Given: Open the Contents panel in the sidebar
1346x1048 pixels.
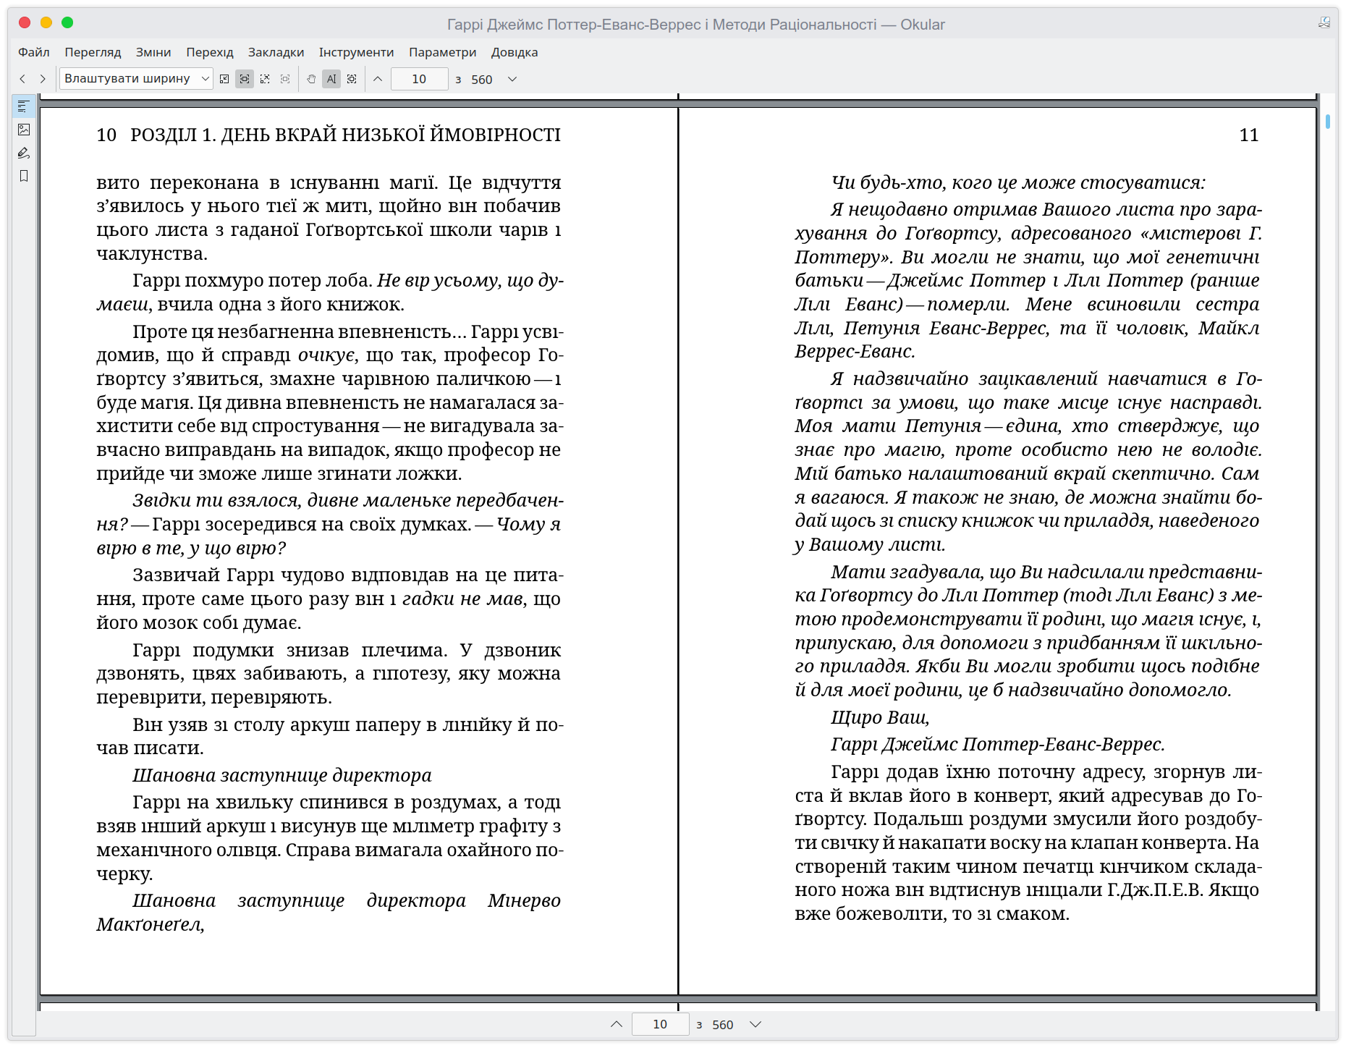Looking at the screenshot, I should coord(24,106).
